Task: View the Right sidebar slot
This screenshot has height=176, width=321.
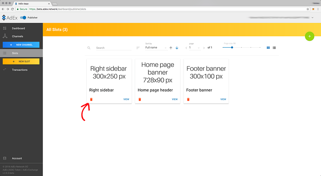Action: 126,99
